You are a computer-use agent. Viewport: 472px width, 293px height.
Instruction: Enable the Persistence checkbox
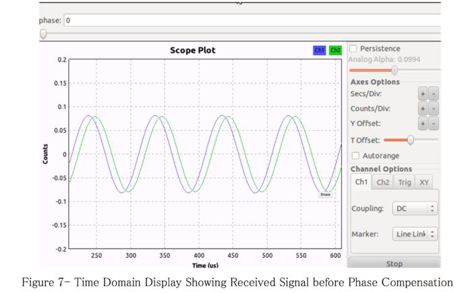click(x=353, y=49)
